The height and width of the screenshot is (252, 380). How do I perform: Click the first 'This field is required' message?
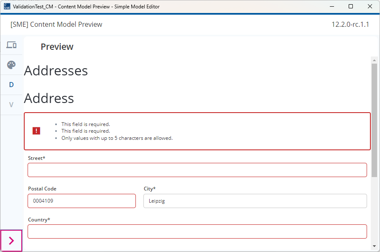(x=86, y=124)
